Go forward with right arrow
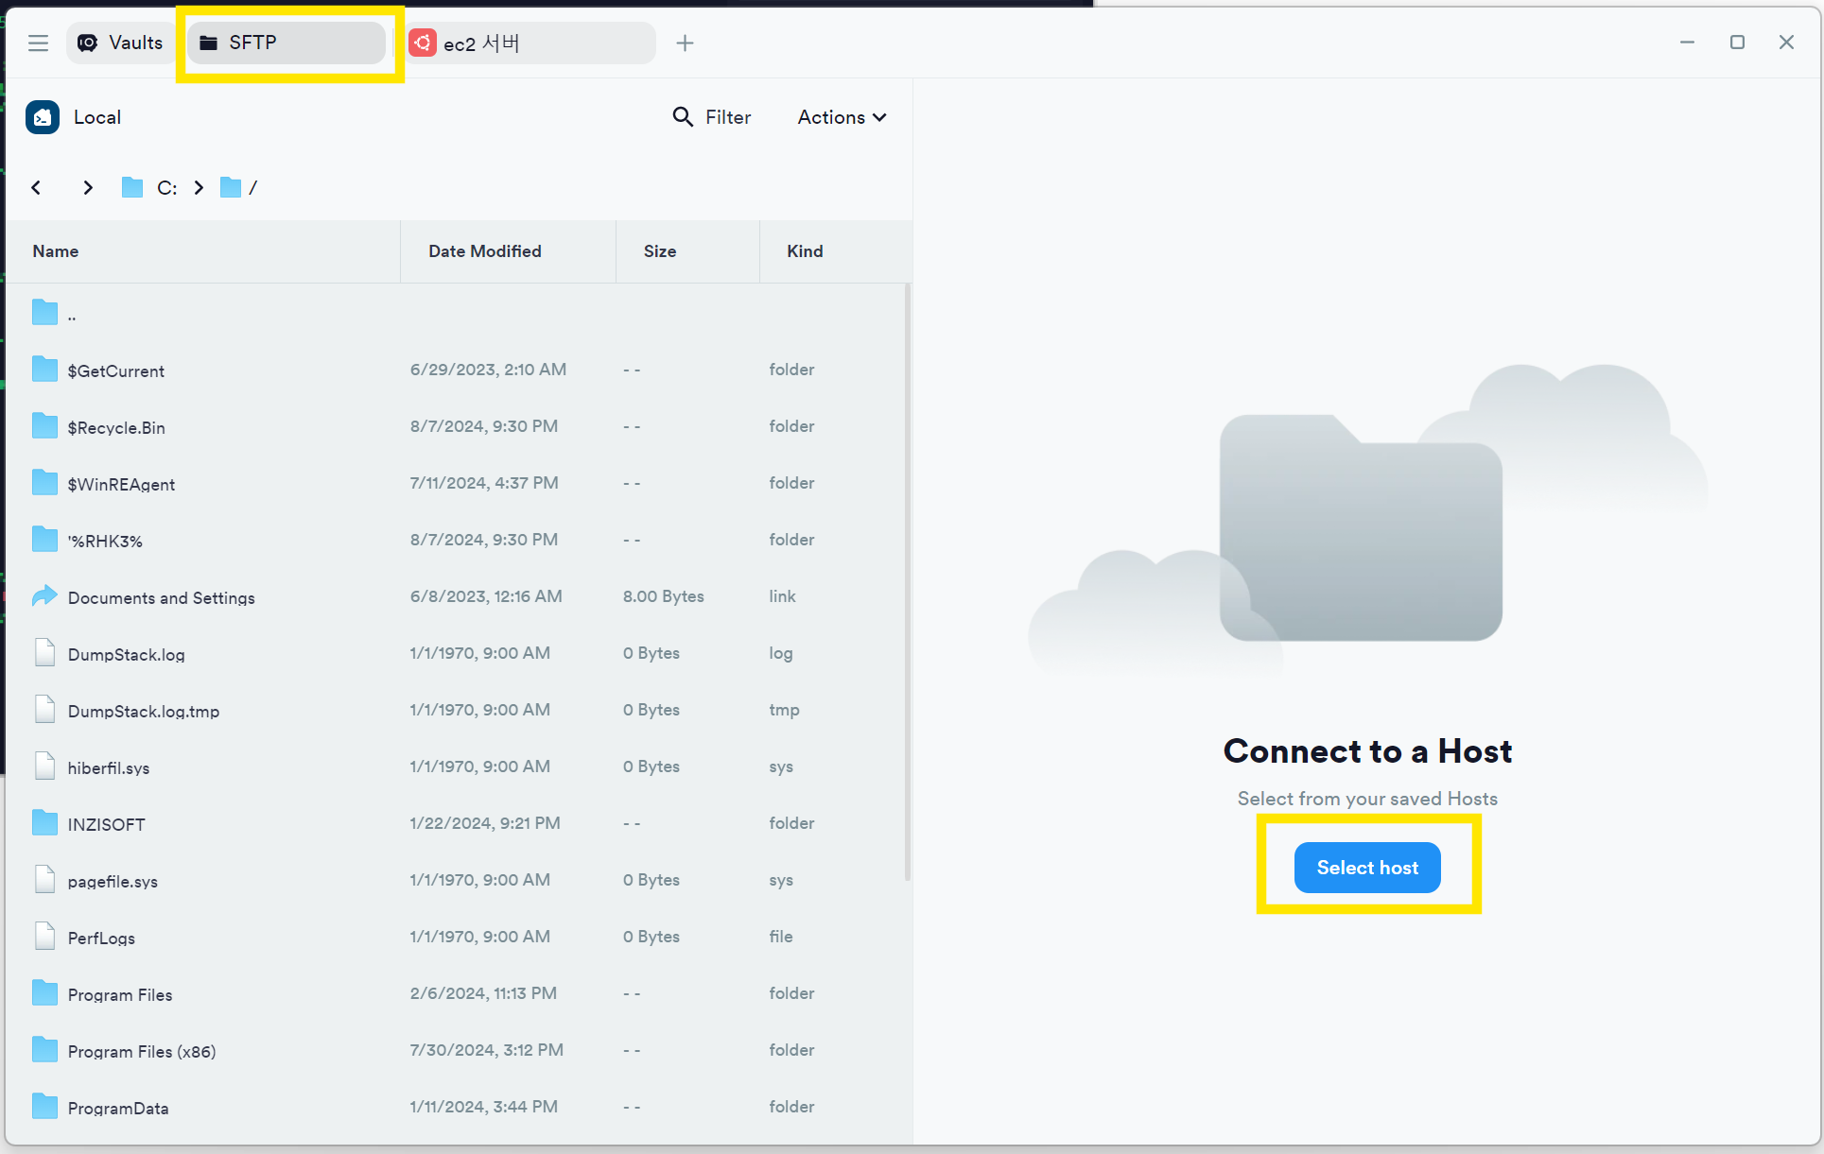 pos(88,187)
